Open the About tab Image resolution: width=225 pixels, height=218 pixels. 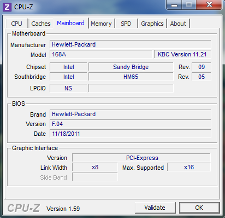178,24
